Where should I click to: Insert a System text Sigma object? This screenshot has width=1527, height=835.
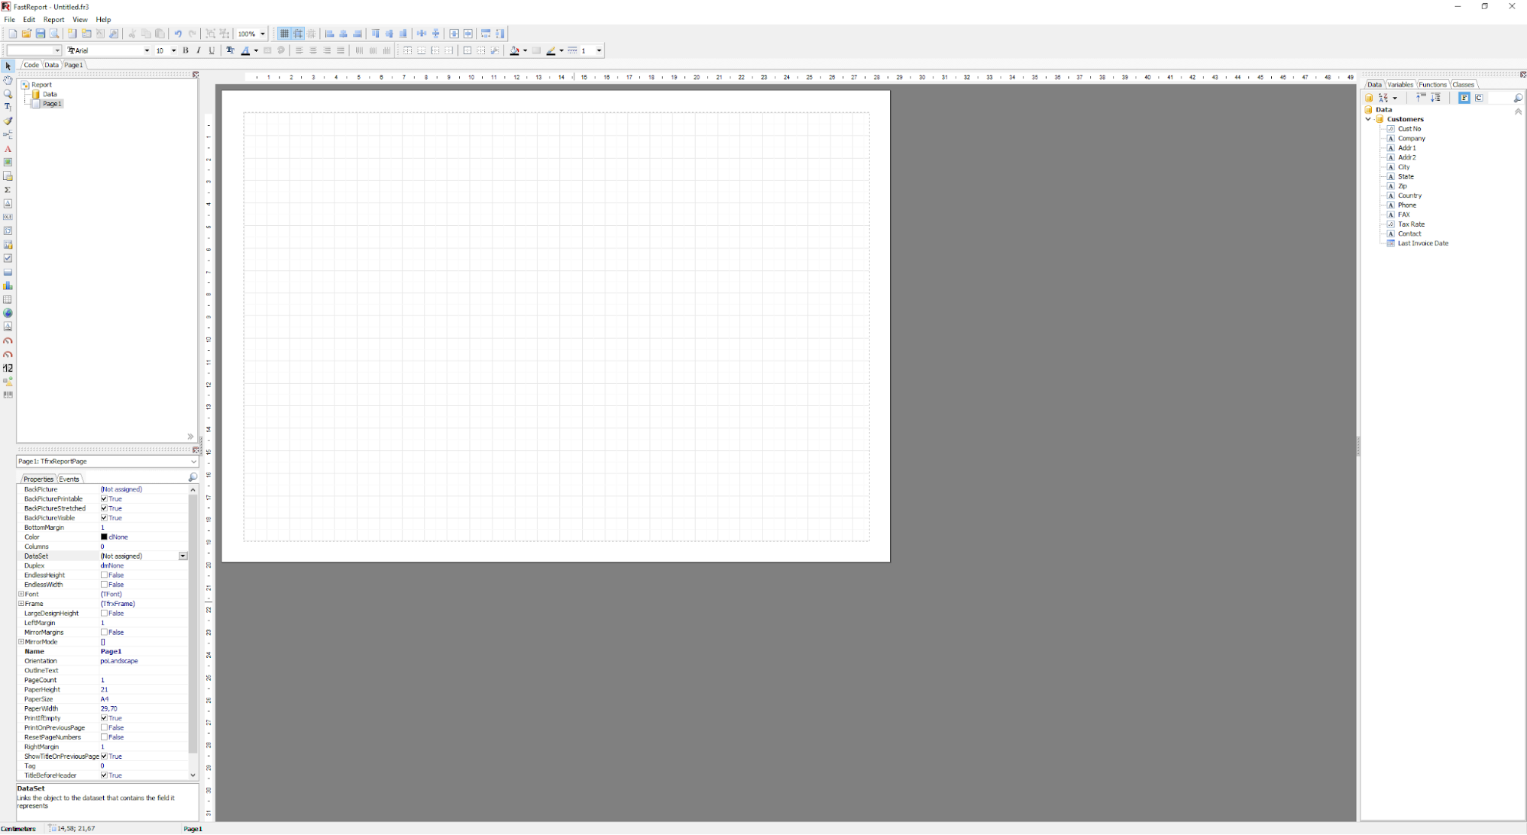8,190
